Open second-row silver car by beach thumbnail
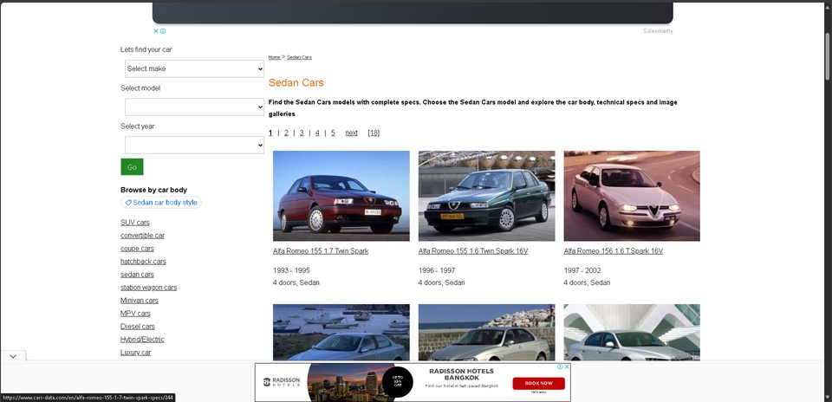This screenshot has height=402, width=832. coord(486,333)
